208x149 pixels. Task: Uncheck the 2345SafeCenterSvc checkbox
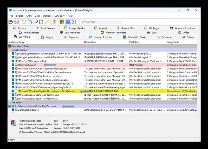[x=13, y=110]
